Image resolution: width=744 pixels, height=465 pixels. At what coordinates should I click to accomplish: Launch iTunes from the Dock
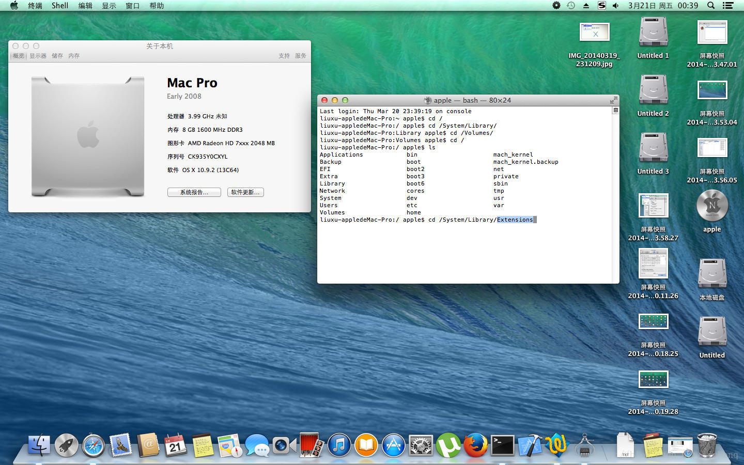pyautogui.click(x=339, y=445)
